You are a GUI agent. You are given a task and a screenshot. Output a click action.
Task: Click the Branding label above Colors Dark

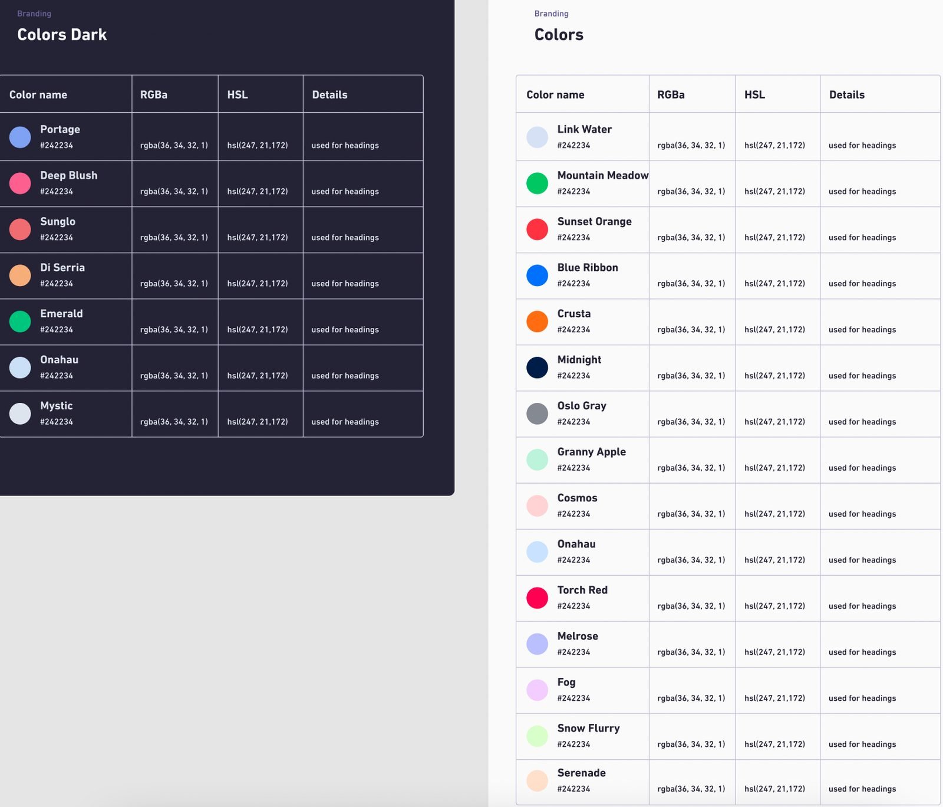point(34,14)
